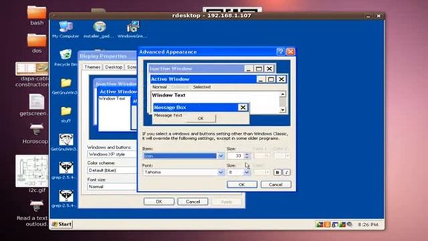Click the item Size spinner up arrow

tap(247, 154)
